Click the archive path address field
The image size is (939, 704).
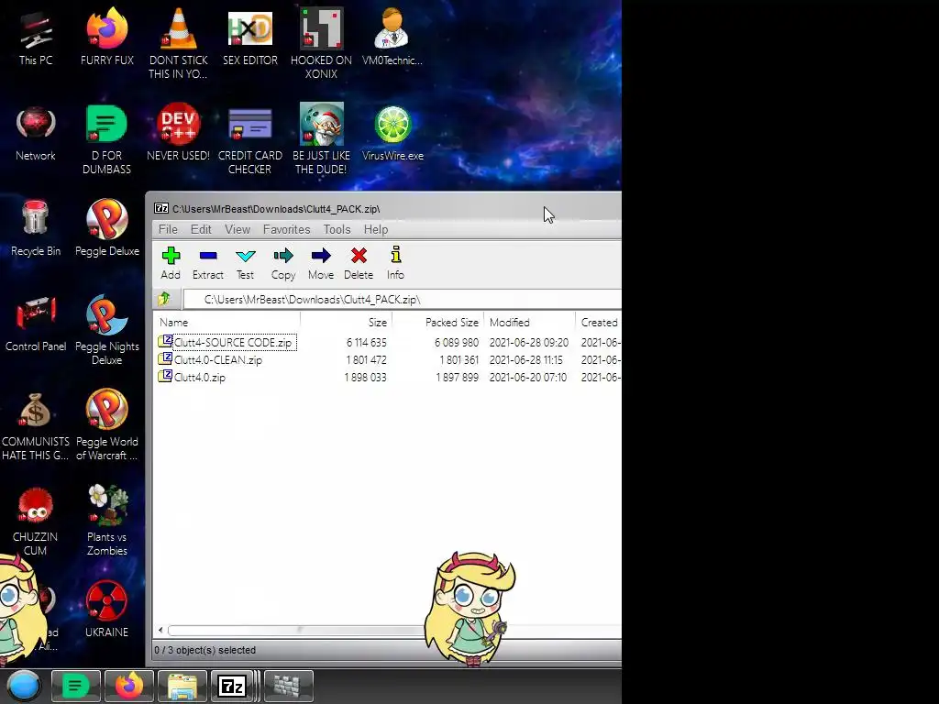click(403, 299)
